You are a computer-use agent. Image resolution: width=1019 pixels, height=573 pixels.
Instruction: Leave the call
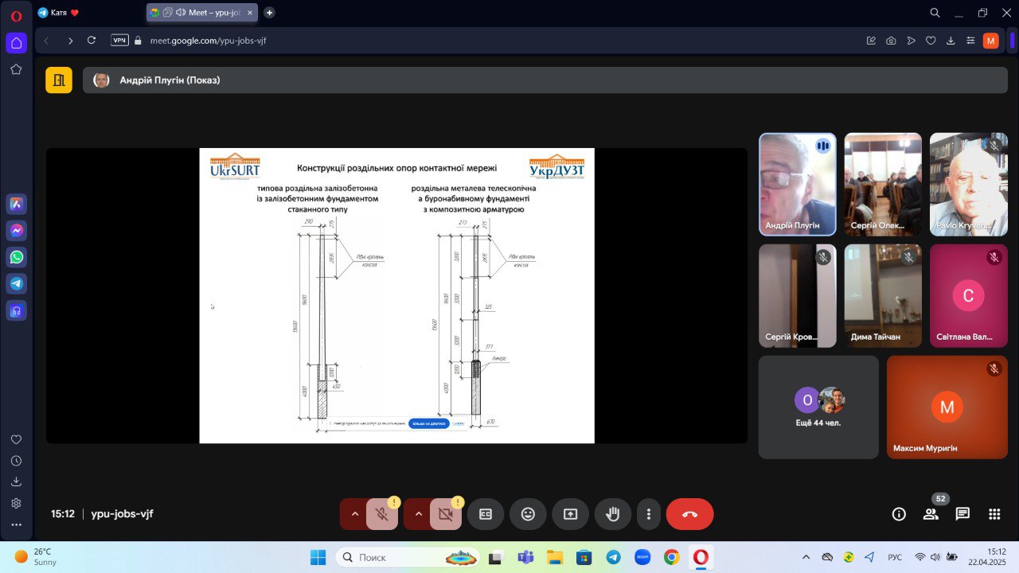[689, 514]
